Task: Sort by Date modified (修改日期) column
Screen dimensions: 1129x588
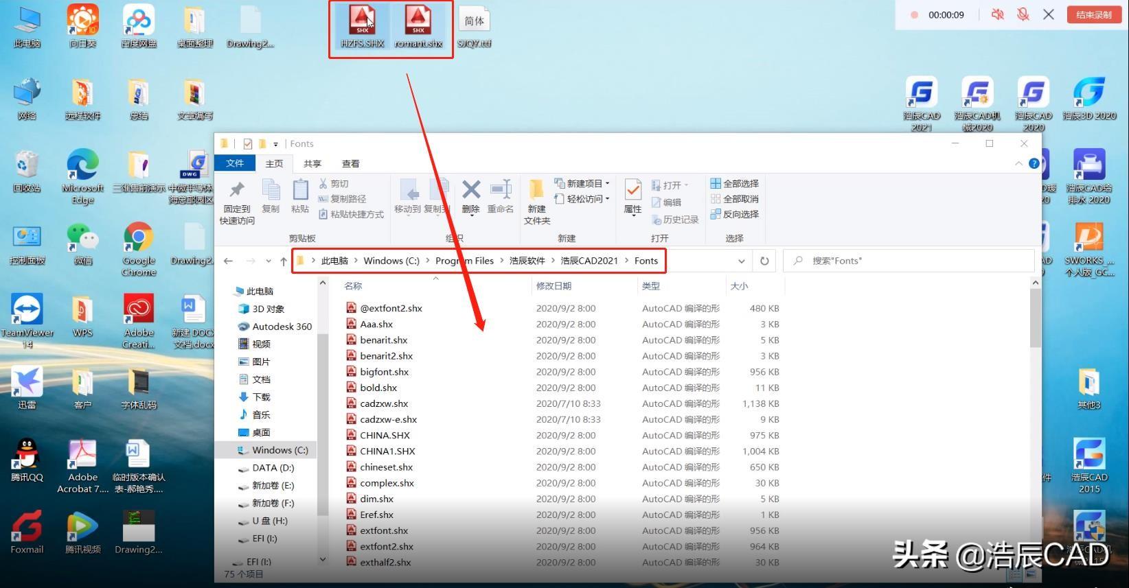Action: [x=554, y=286]
